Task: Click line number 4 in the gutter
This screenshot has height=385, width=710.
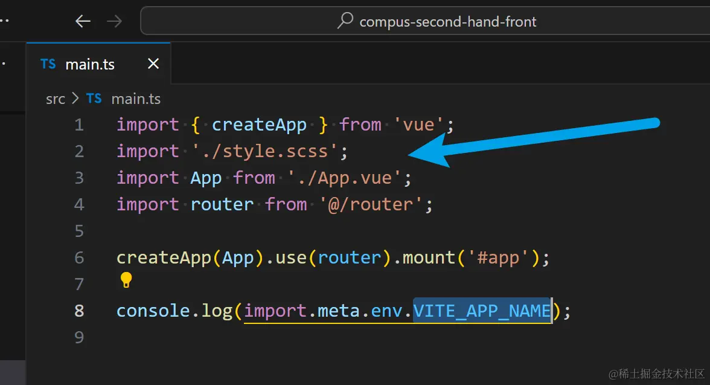Action: click(79, 204)
